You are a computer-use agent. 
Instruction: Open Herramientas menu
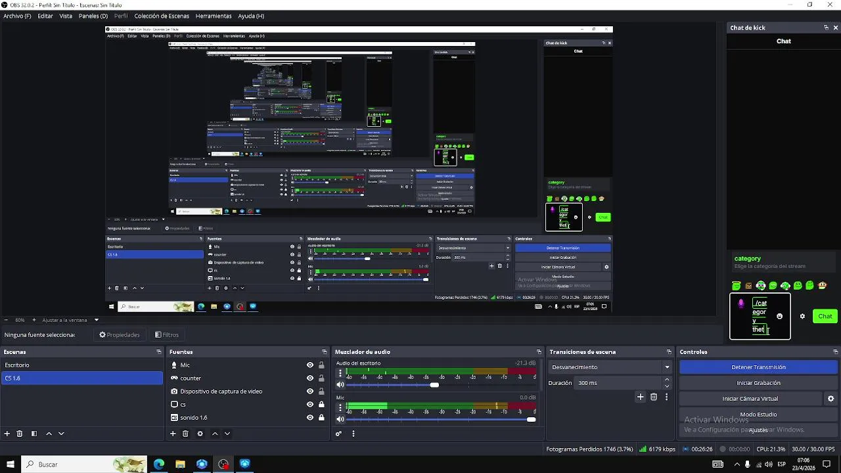click(x=214, y=16)
